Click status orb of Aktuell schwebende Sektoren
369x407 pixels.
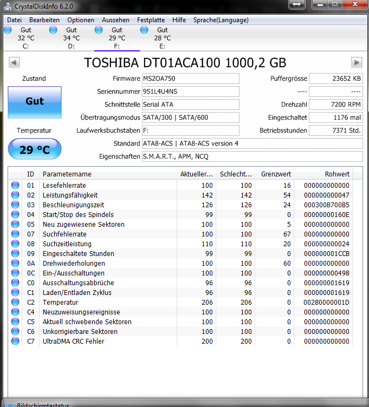click(15, 321)
